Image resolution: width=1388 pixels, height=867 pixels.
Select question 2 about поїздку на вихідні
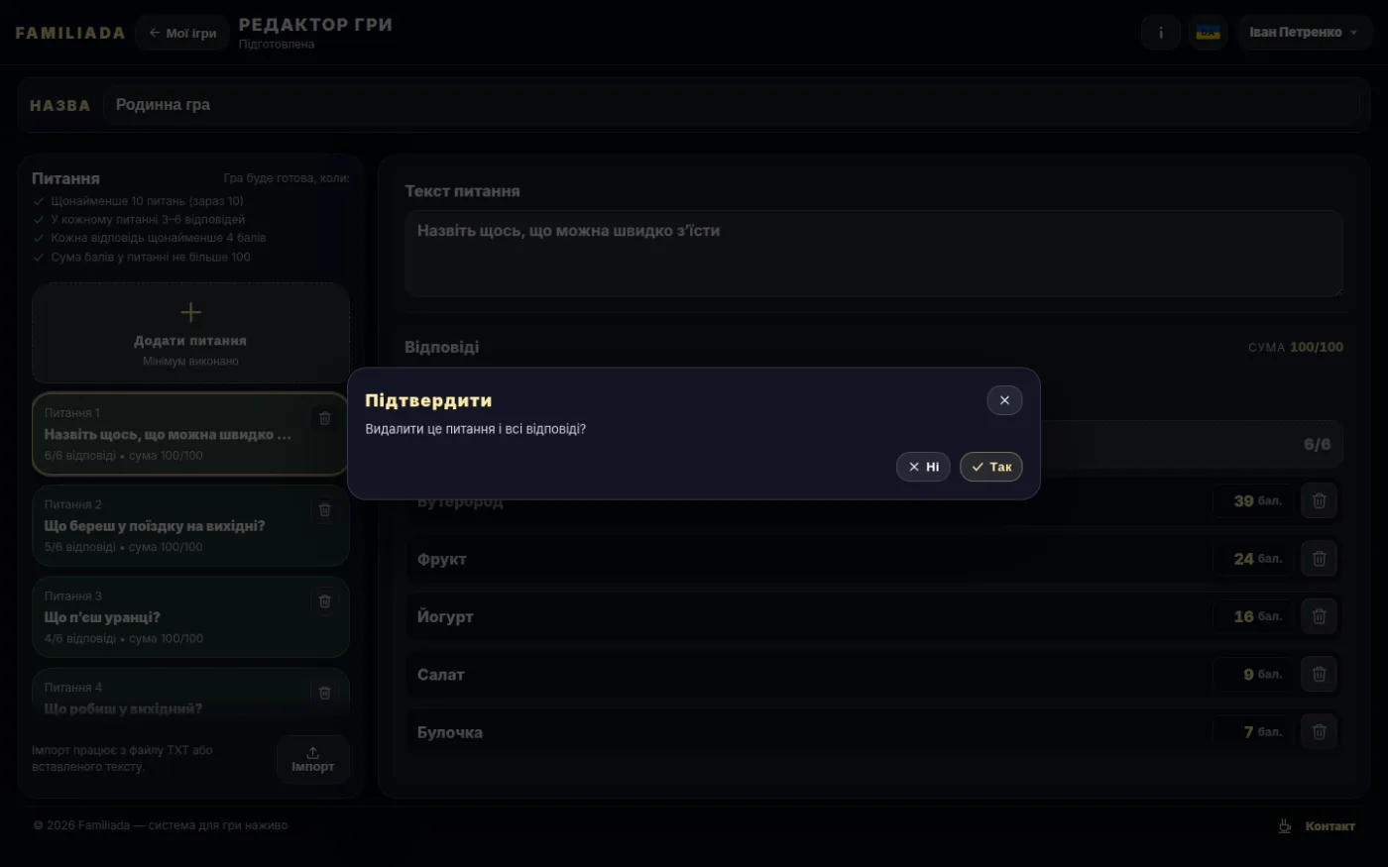(190, 525)
